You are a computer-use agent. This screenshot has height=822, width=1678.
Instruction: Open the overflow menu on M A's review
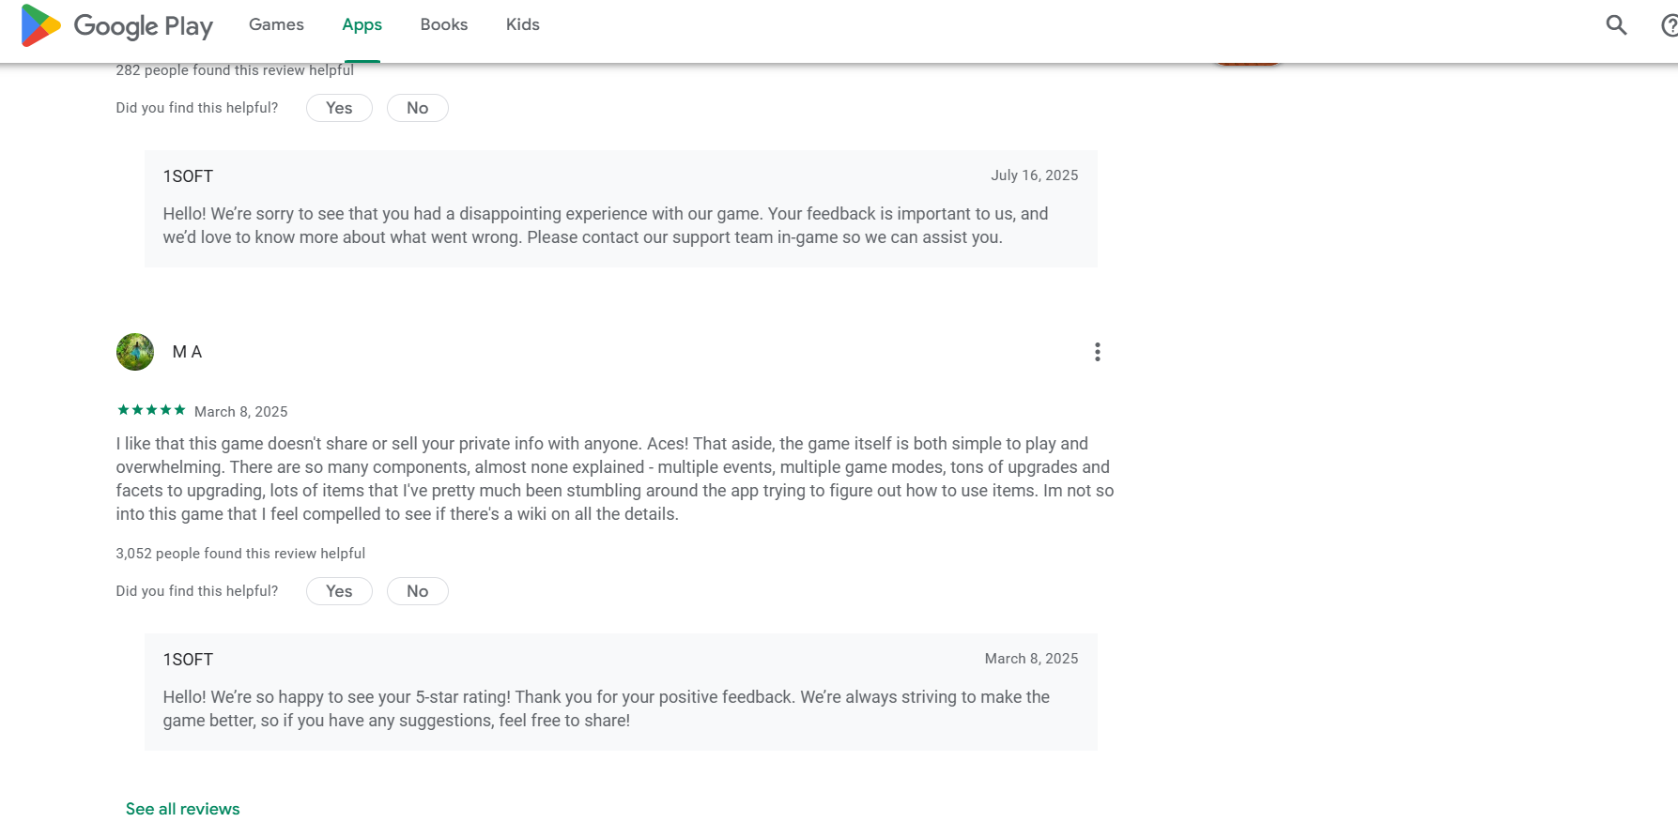coord(1097,351)
